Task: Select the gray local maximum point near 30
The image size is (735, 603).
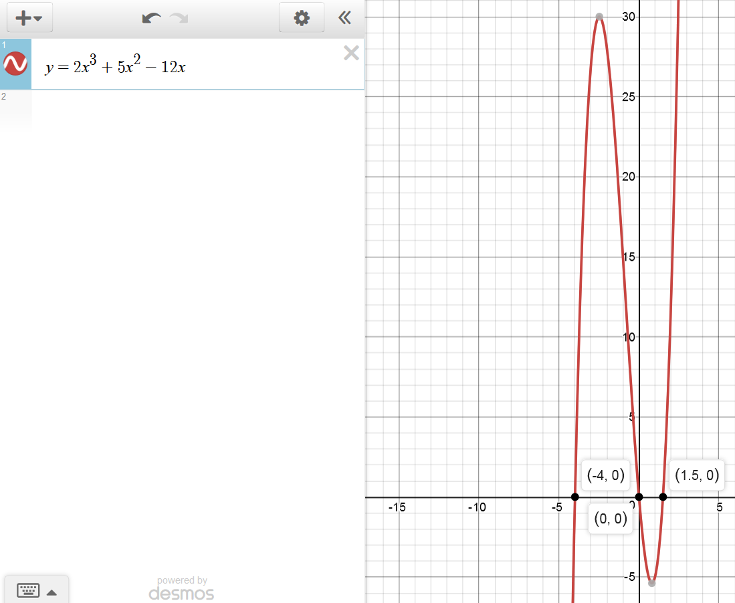Action: 599,17
